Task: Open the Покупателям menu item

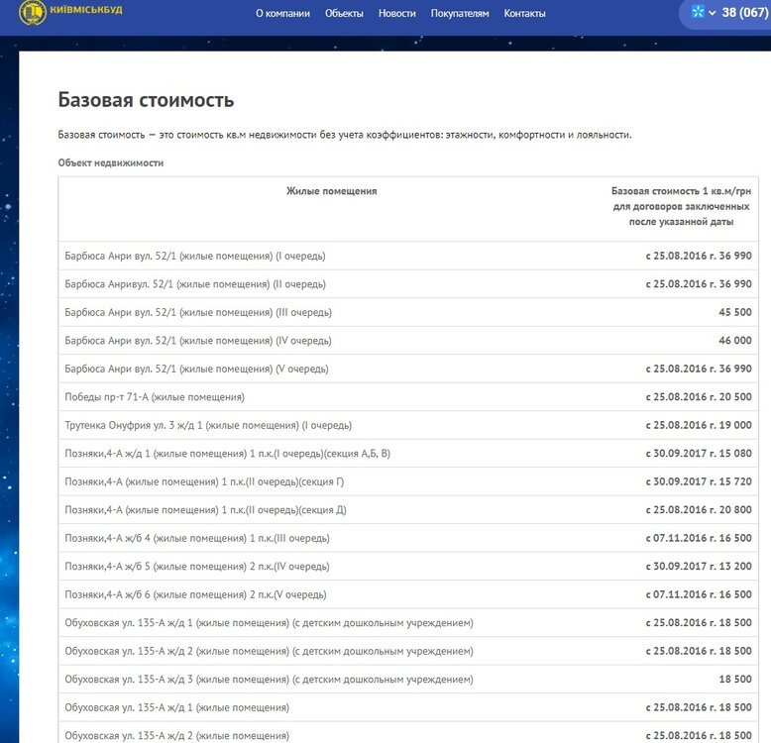Action: click(460, 13)
